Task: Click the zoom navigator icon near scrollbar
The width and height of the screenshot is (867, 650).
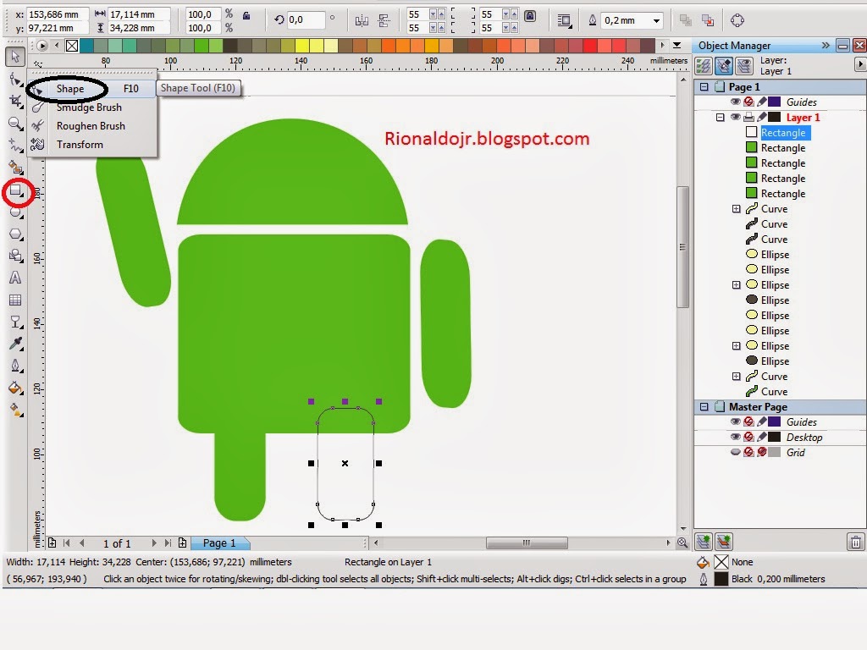Action: click(x=682, y=543)
